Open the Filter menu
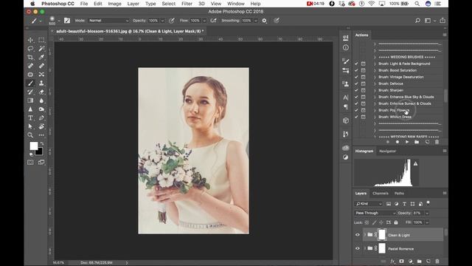The height and width of the screenshot is (266, 472). click(187, 4)
